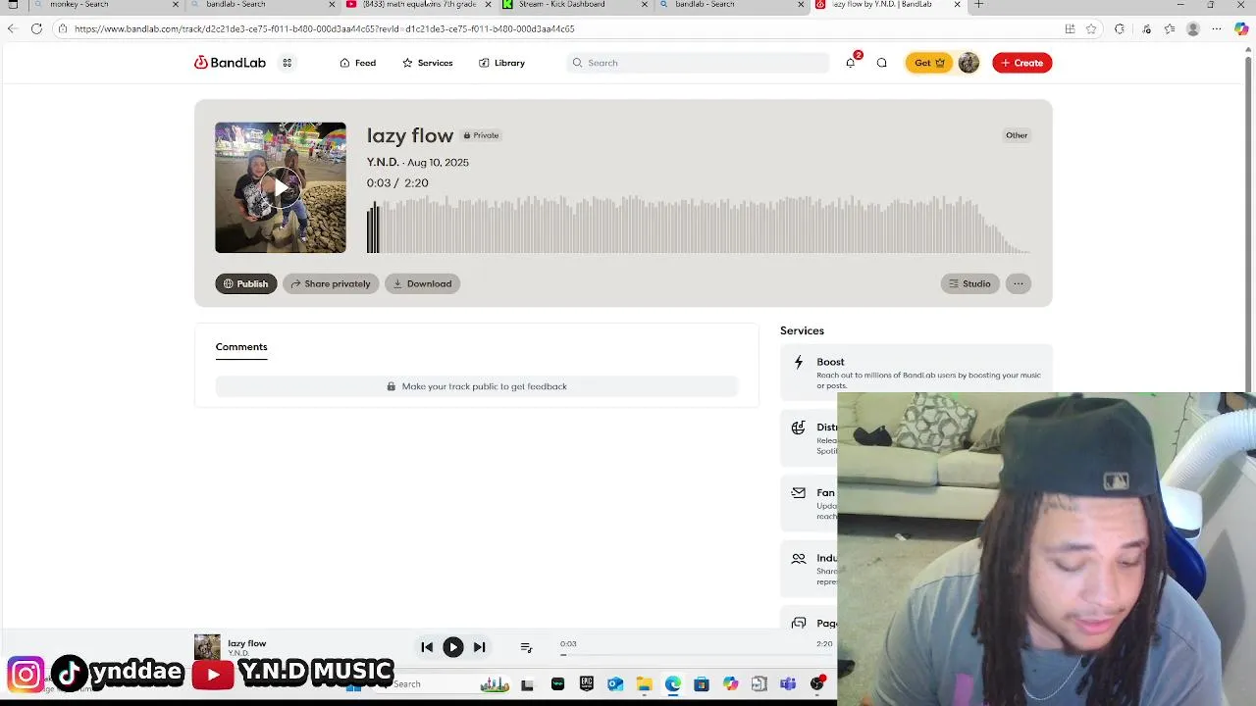Reload the page

pos(36,28)
